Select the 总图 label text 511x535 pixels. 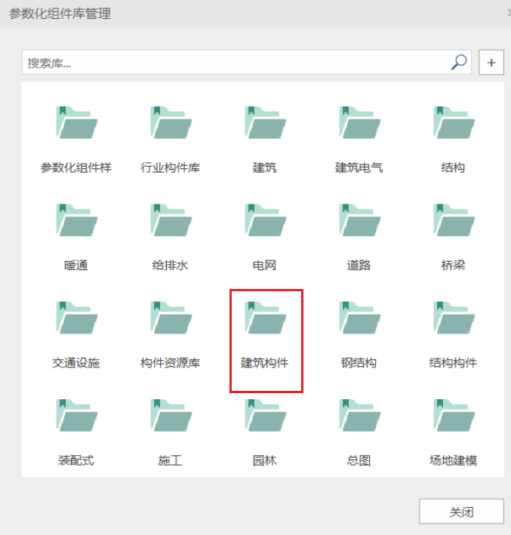pos(359,460)
